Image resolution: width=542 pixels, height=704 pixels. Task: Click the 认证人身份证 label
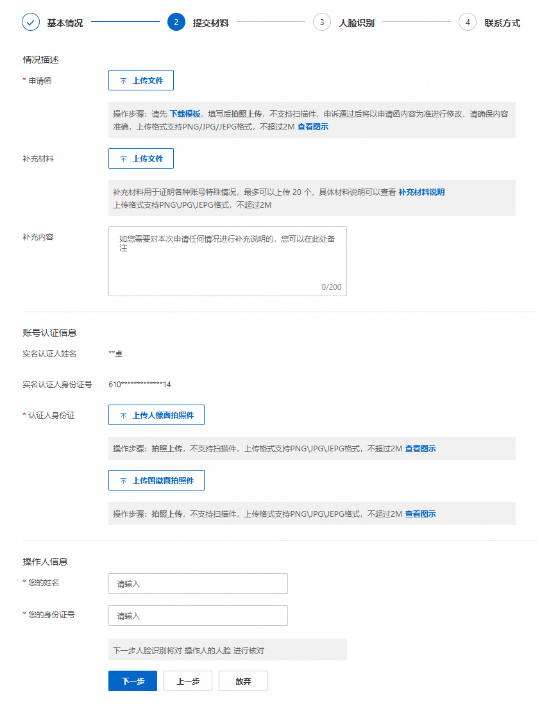click(x=52, y=415)
